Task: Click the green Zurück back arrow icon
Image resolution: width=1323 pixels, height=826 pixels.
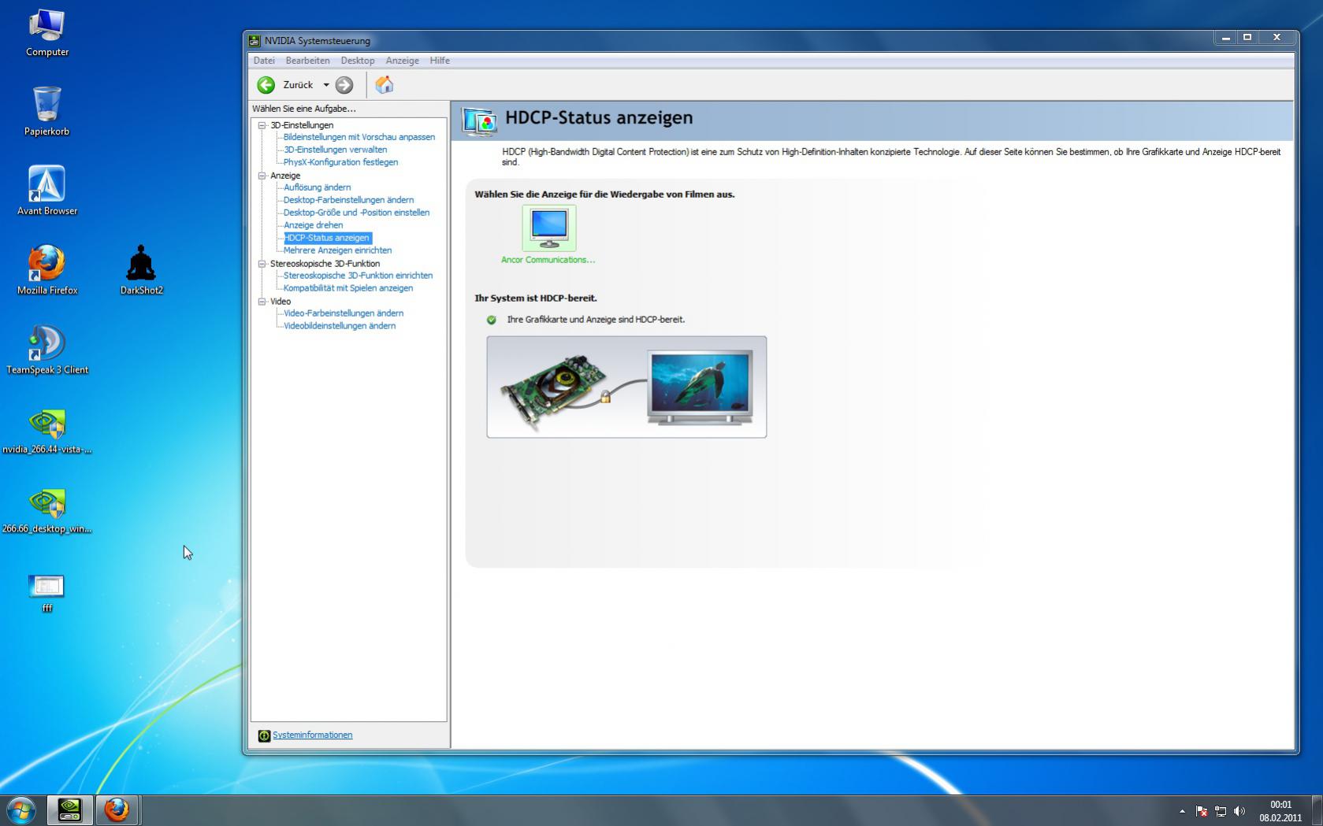Action: 266,85
